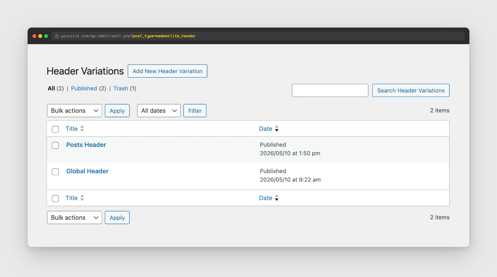Click the sort arrows beside the bottom Date footer
Viewport: 497px width, 277px height.
click(276, 198)
